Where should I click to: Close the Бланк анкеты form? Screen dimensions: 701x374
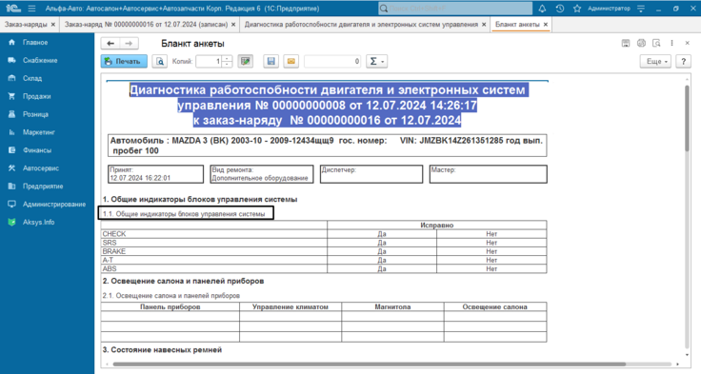point(687,44)
